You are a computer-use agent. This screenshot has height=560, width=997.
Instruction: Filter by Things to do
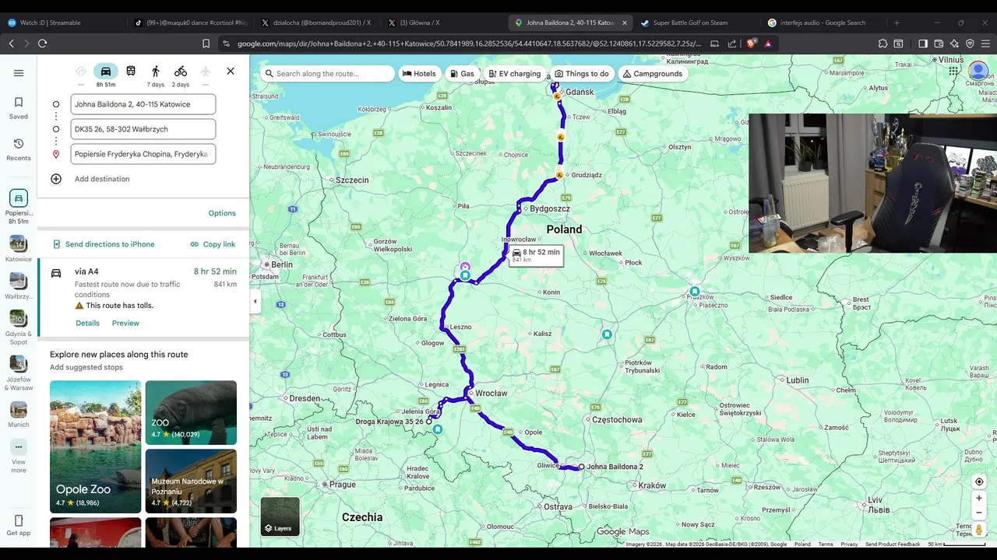pyautogui.click(x=582, y=74)
